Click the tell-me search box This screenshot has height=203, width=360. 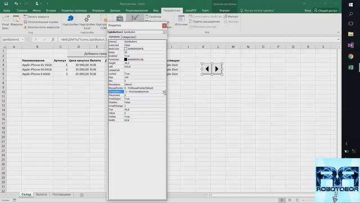pos(257,11)
